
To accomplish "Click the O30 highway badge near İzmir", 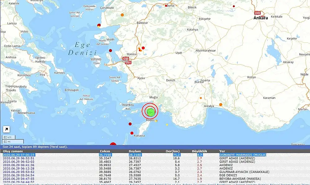I will [126, 59].
